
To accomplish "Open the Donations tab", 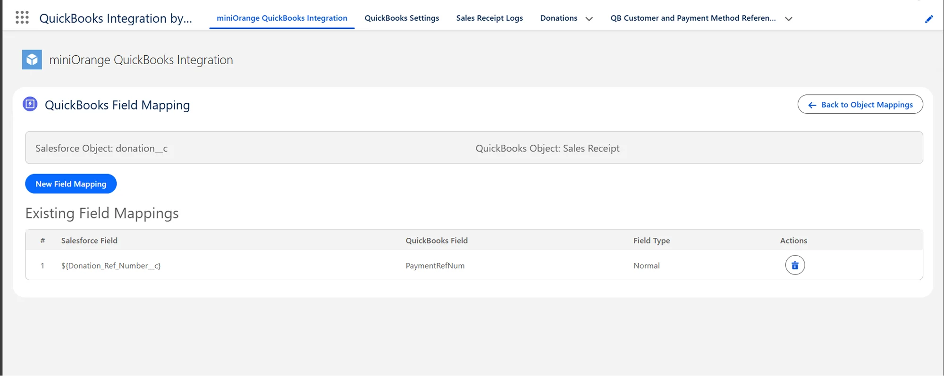I will coord(559,18).
